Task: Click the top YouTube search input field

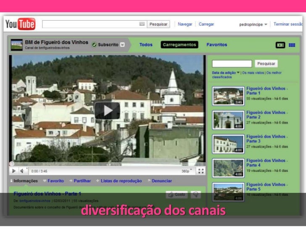Action: (95, 24)
